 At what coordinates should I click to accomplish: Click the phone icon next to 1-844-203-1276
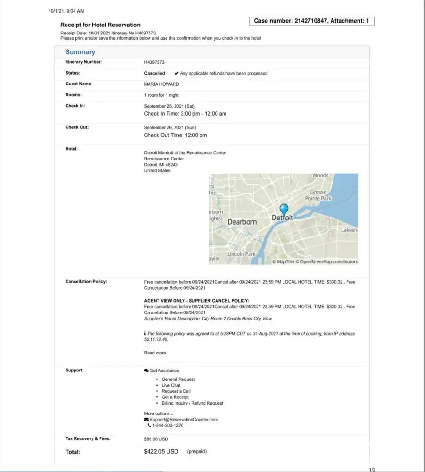pyautogui.click(x=149, y=425)
